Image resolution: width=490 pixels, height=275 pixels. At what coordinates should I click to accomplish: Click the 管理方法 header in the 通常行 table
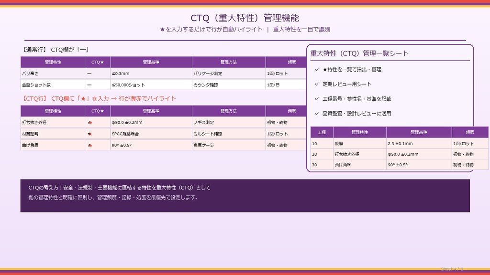pos(229,62)
